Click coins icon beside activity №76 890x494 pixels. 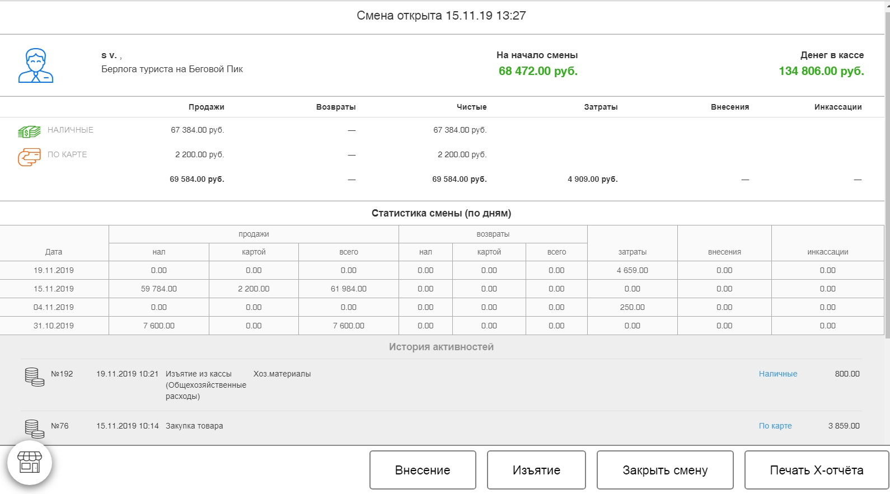pyautogui.click(x=34, y=429)
